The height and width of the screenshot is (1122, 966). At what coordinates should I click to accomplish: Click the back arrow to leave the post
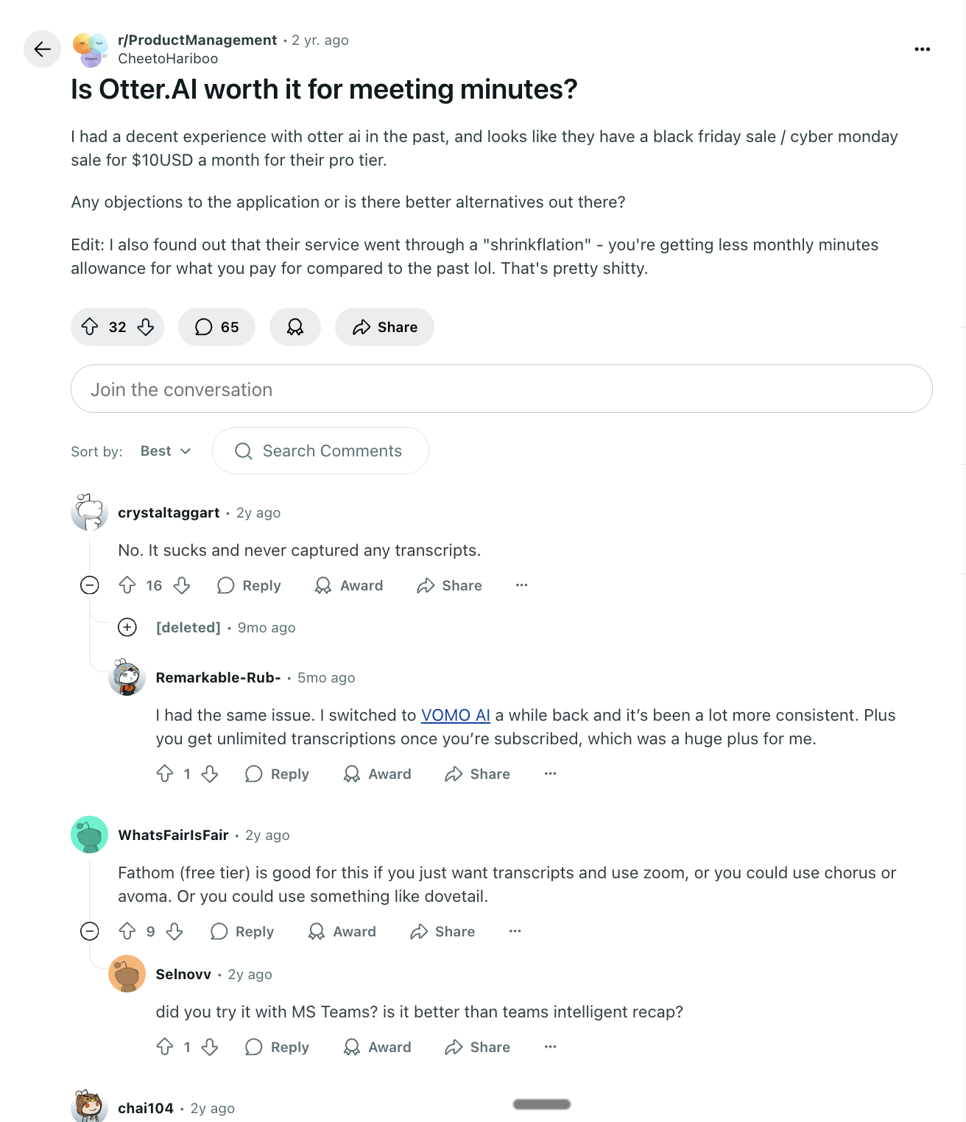pyautogui.click(x=42, y=49)
